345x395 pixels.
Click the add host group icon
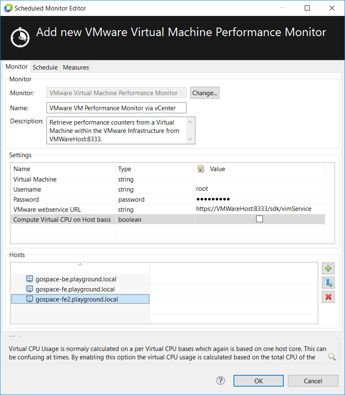click(x=328, y=283)
